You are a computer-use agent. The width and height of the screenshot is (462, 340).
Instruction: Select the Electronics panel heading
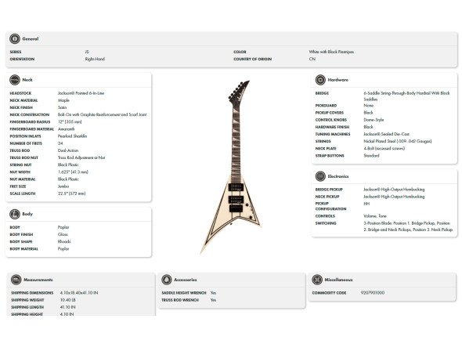pos(338,176)
